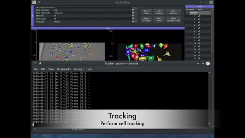Image resolution: width=245 pixels, height=138 pixels.
Task: Click the Cell Tracking window shade-down chevron
Action: [201, 2]
